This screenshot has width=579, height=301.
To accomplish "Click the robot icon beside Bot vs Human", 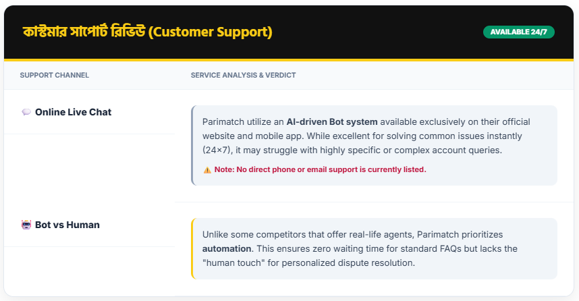I will pyautogui.click(x=26, y=225).
